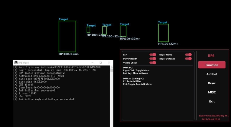Click the BF6 heading in the side panel
The height and width of the screenshot is (127, 231).
211,56
